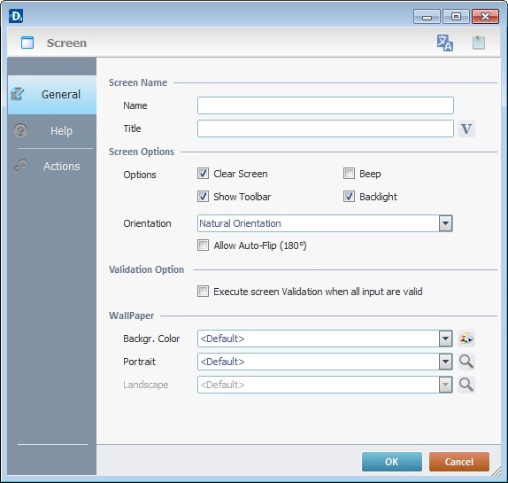This screenshot has height=483, width=508.
Task: Enable Execute screen Validation checkbox
Action: tap(204, 292)
